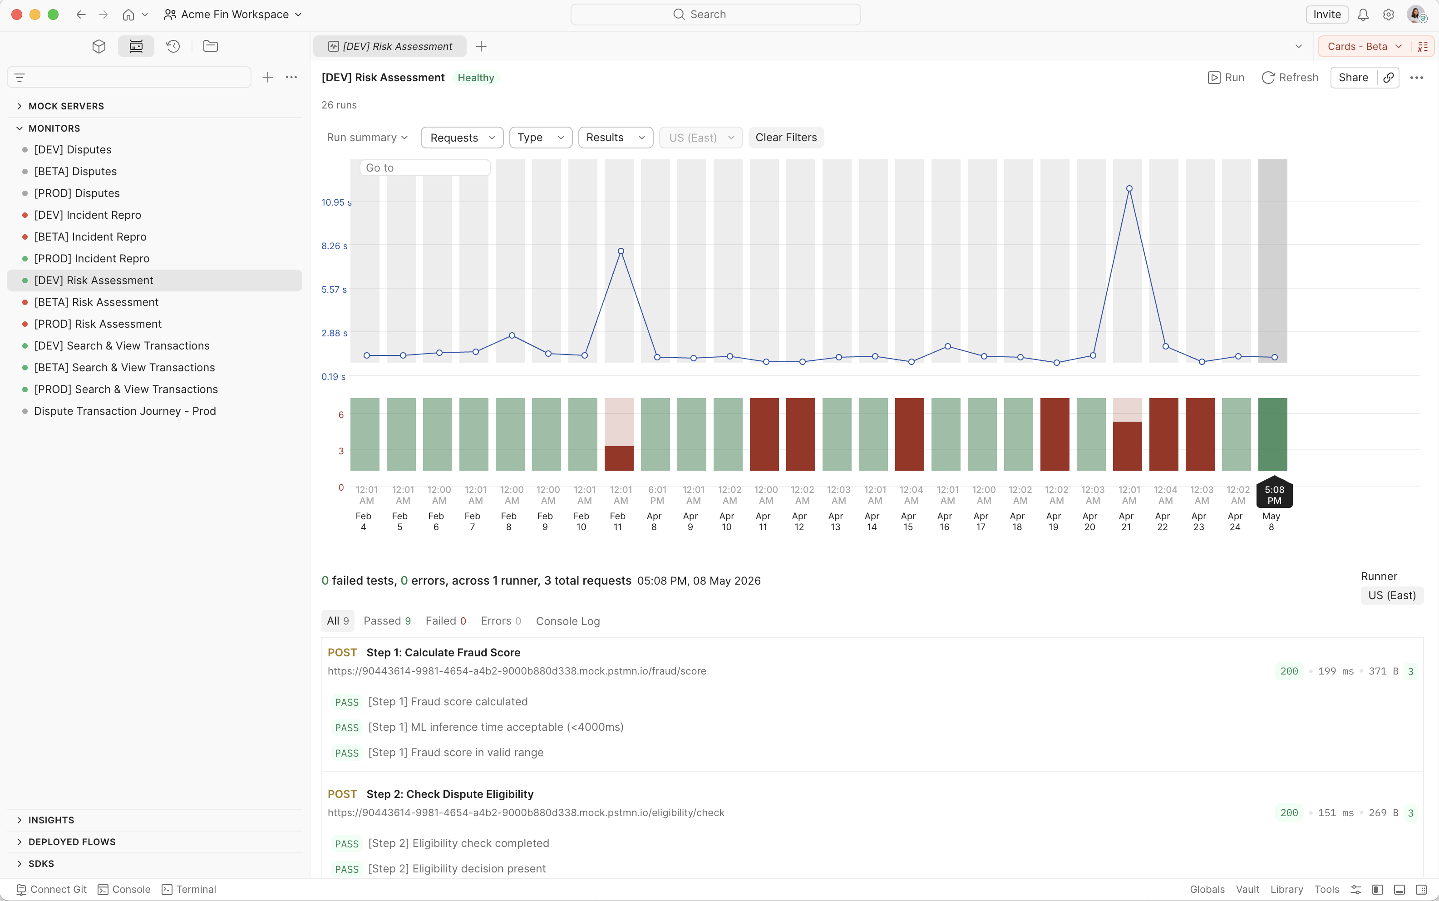The image size is (1439, 901).
Task: Click the top Search bar
Action: [715, 15]
